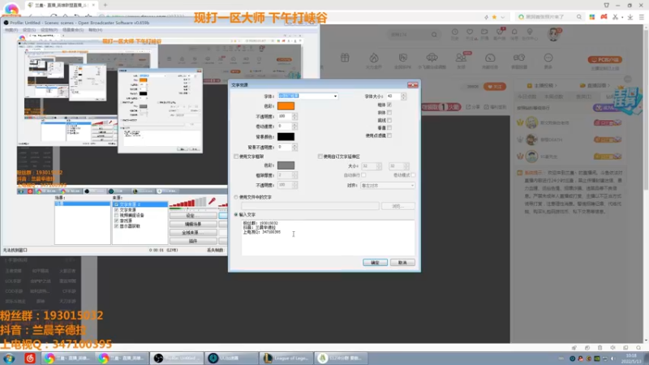Open browser hamburger menu icon

coord(642,17)
